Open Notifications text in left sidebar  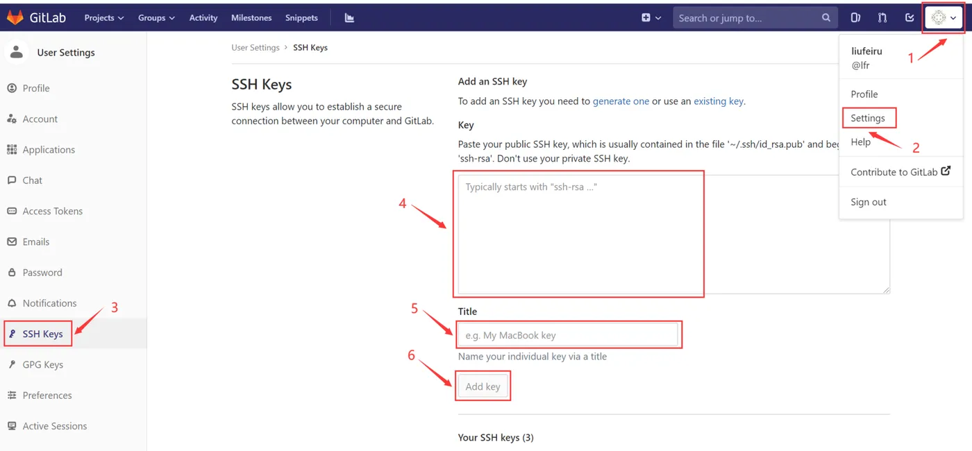coord(50,303)
